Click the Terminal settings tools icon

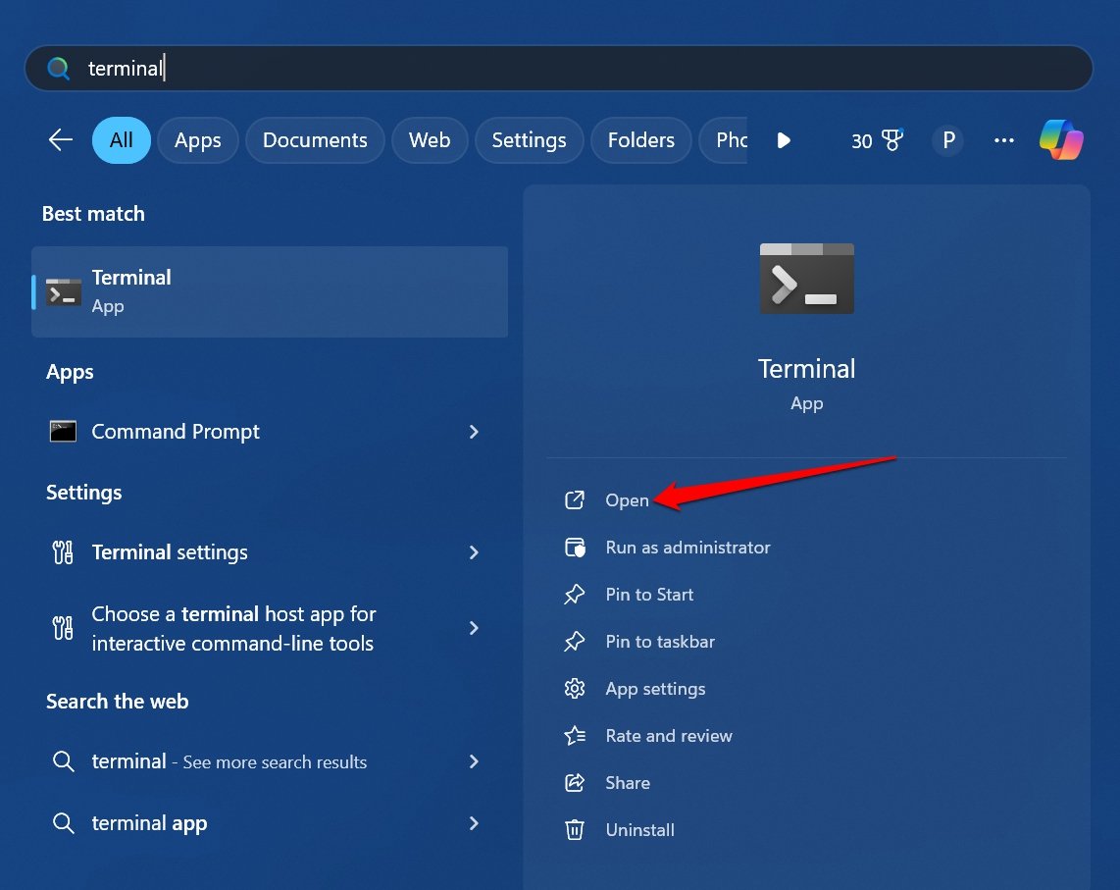pos(63,551)
